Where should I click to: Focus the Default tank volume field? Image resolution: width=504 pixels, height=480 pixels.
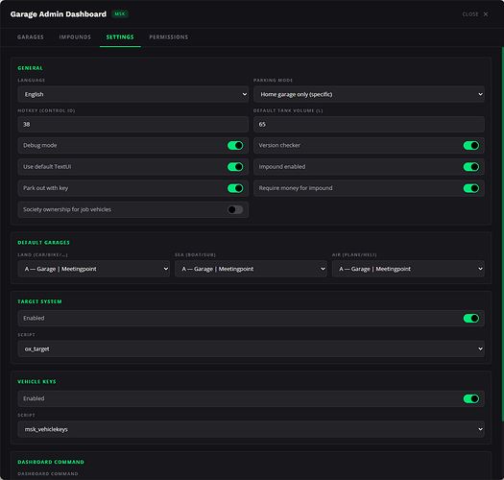point(369,125)
